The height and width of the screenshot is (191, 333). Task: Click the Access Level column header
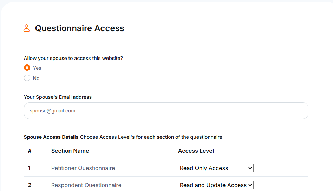(196, 151)
